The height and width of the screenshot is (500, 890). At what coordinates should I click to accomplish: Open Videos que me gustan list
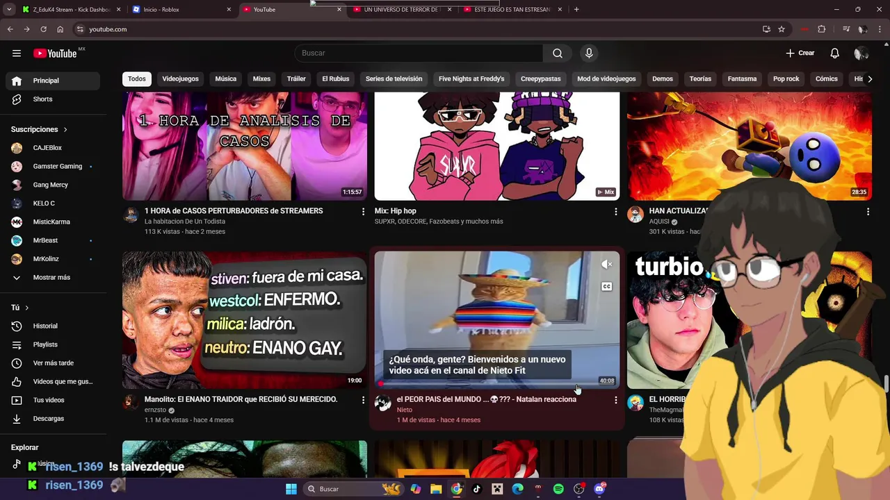coord(53,381)
